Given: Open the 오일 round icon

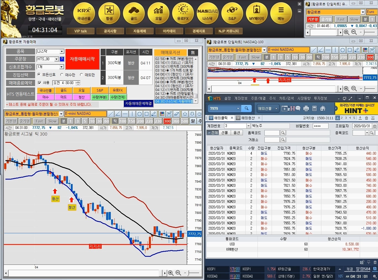Looking at the screenshot, I should tap(159, 13).
